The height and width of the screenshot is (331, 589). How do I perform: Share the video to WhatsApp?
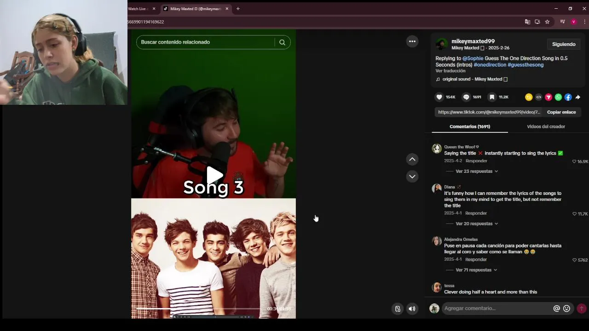[558, 97]
